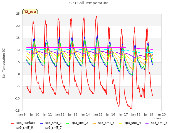
Task: Click the 5 y-axis tick label
Action: click(19, 62)
